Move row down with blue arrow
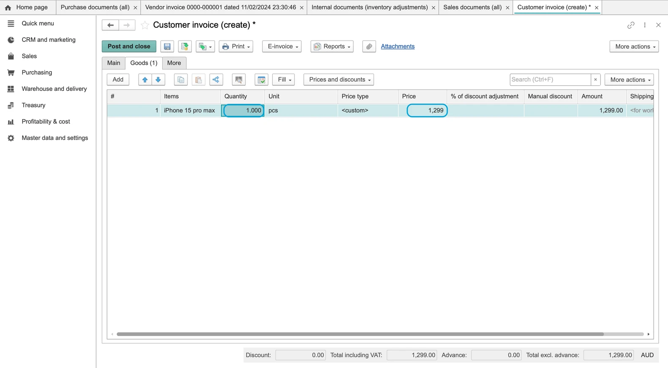 pos(158,79)
